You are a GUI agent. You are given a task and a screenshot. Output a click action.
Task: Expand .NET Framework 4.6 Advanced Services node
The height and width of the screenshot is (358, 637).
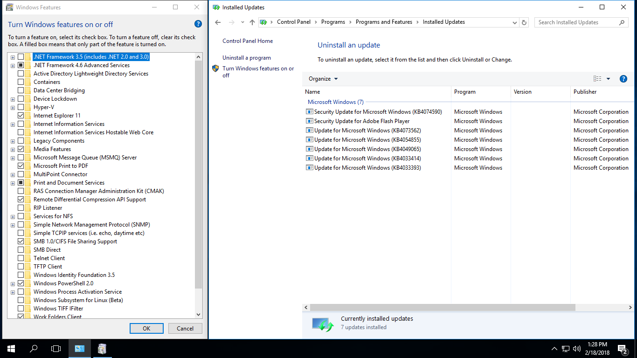coord(13,66)
